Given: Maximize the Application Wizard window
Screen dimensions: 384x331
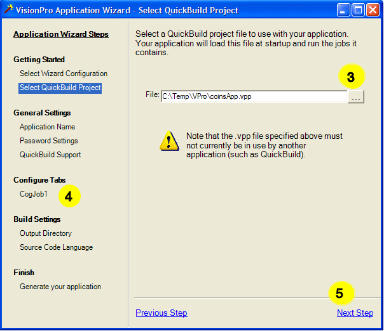Looking at the screenshot, I should tap(358, 10).
